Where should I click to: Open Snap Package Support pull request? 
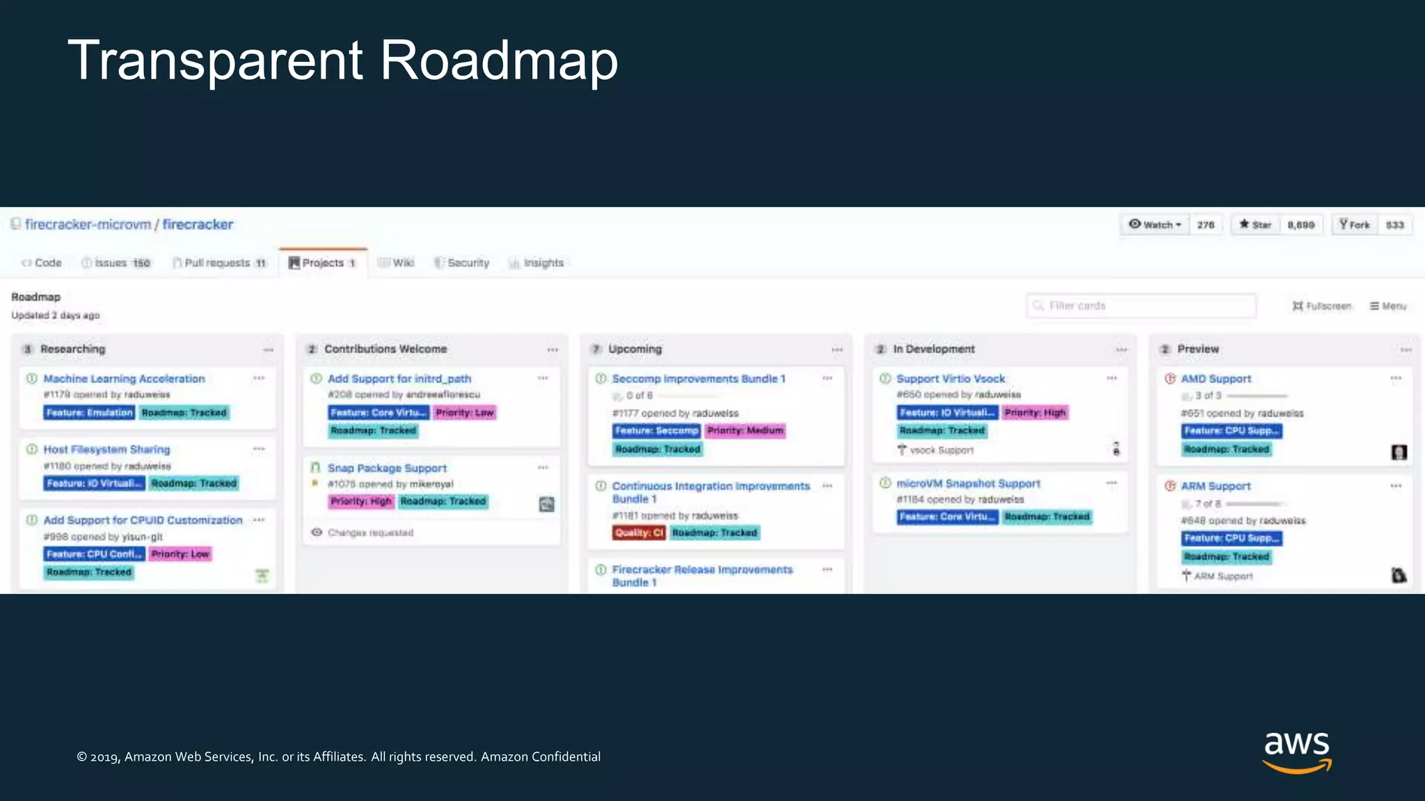pos(387,469)
